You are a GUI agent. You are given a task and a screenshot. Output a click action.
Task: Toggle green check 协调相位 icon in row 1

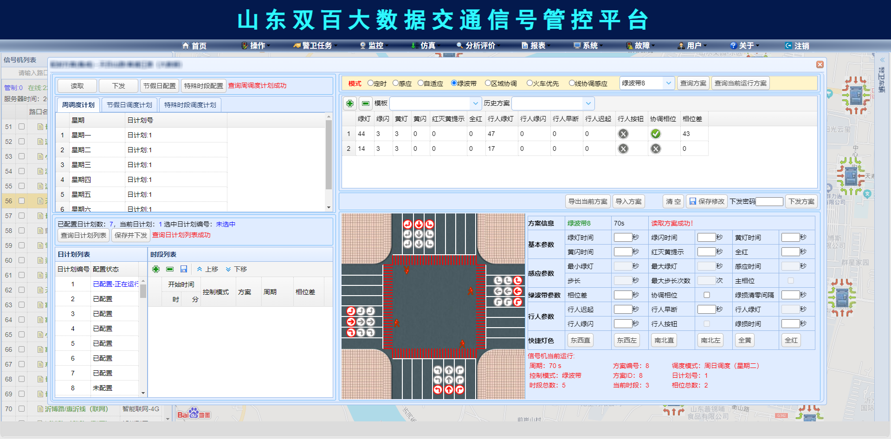click(x=655, y=134)
